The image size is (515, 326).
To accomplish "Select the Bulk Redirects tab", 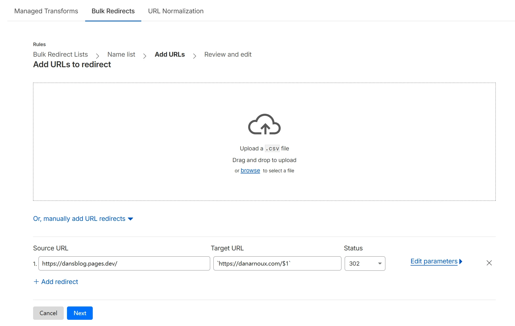I will tap(113, 11).
